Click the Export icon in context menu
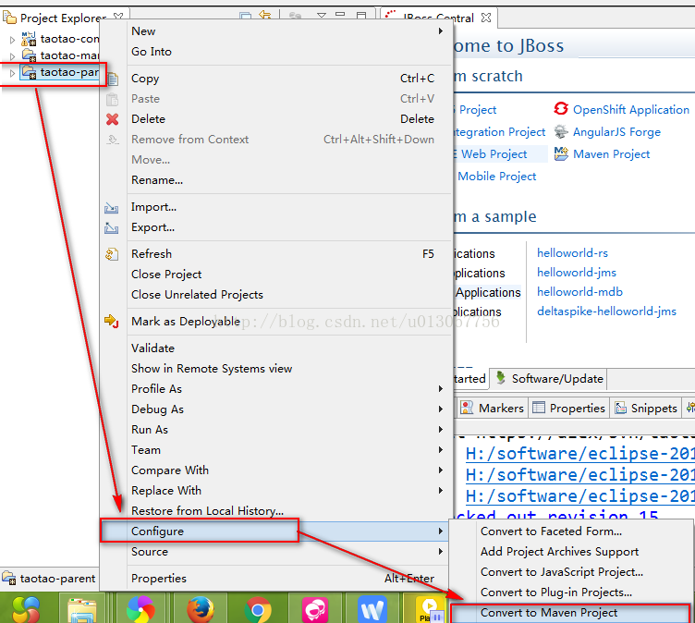695x623 pixels. pyautogui.click(x=111, y=228)
